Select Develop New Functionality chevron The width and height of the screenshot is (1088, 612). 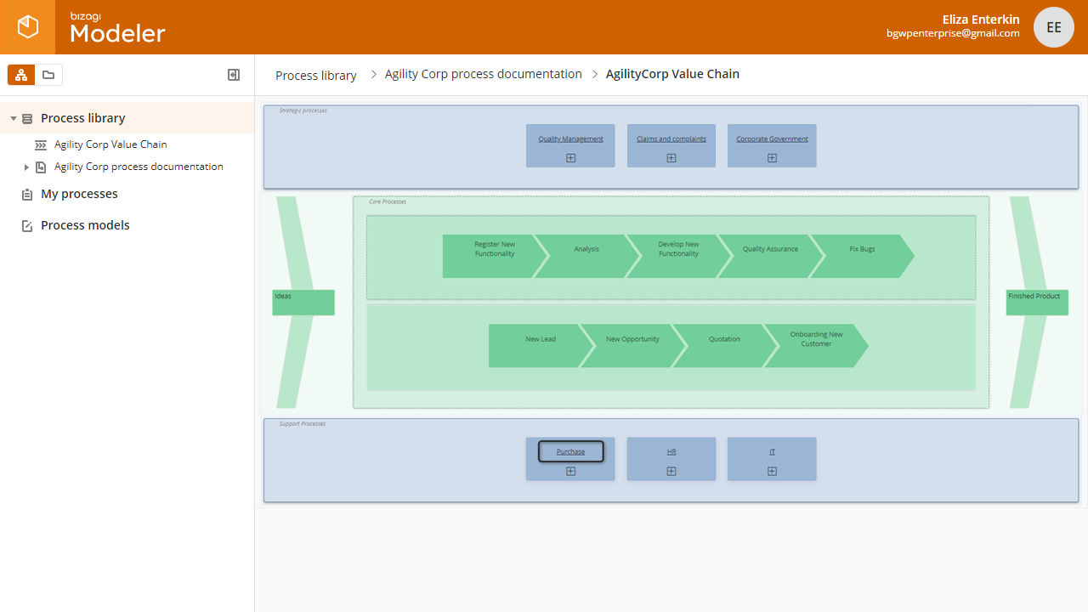pos(678,256)
